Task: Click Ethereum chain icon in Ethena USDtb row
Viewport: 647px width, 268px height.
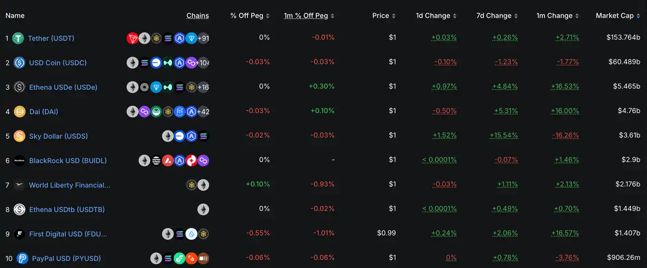Action: 203,209
